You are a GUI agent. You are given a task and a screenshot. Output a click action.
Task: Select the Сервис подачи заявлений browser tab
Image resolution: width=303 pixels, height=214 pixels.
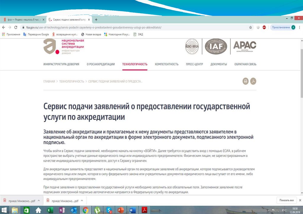coord(69,20)
